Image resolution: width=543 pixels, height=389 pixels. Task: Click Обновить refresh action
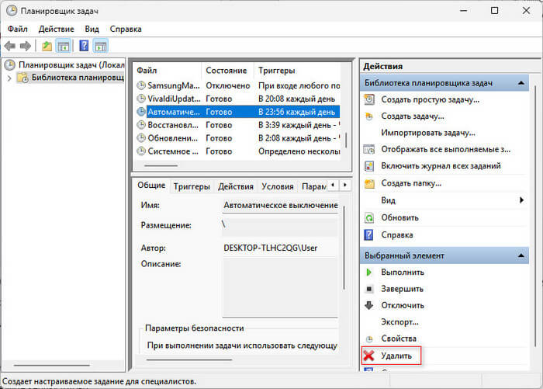pos(399,217)
